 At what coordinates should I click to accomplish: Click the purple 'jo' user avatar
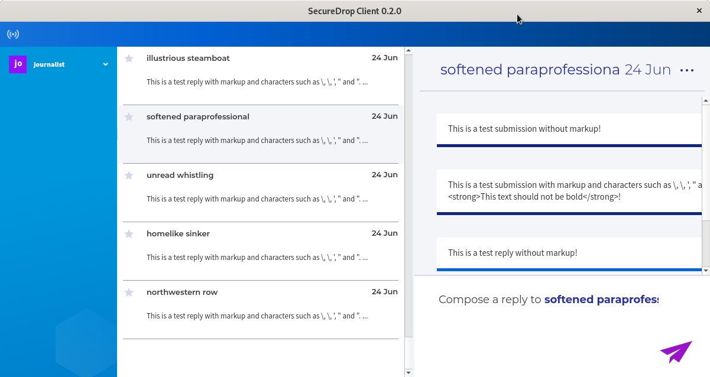(x=18, y=64)
